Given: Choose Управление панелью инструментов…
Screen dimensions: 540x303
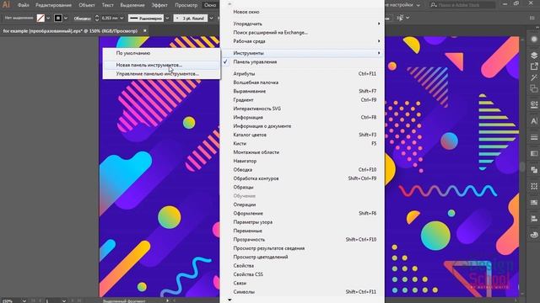Looking at the screenshot, I should pos(161,74).
